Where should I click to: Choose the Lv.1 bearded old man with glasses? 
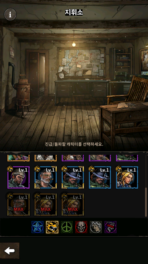point(46,177)
